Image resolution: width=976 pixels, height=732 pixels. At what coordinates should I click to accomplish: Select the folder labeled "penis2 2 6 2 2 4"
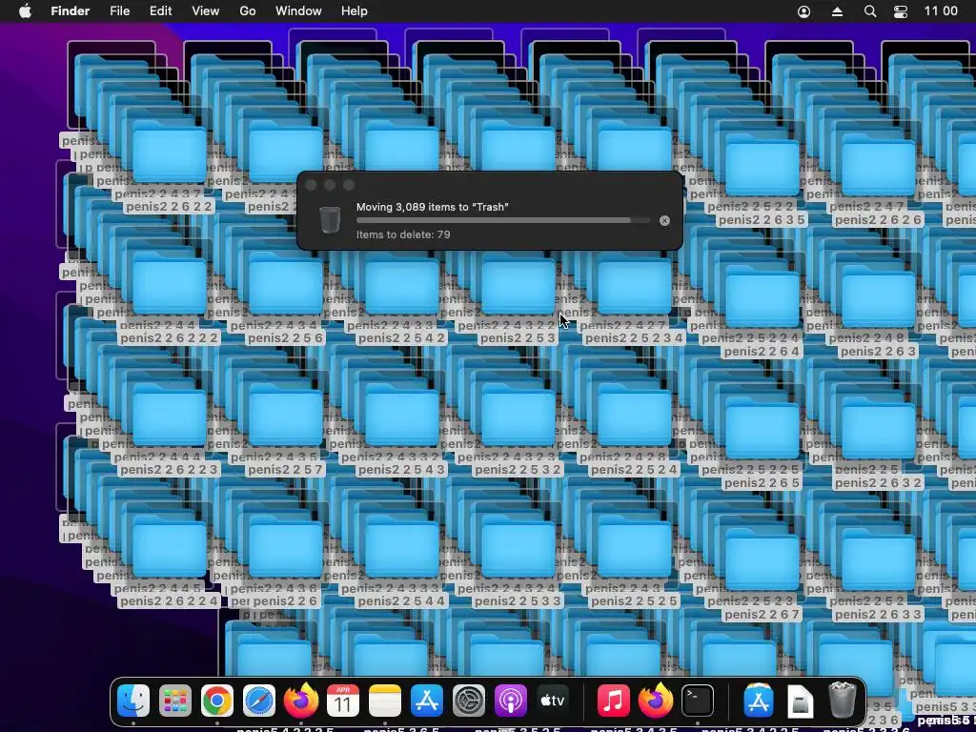point(169,550)
